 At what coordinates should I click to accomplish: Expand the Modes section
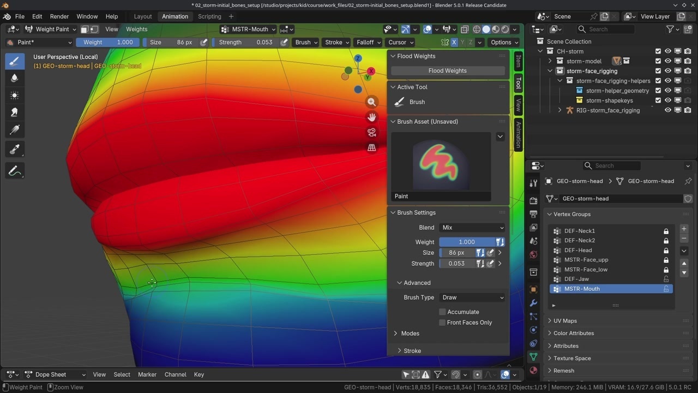tap(410, 334)
